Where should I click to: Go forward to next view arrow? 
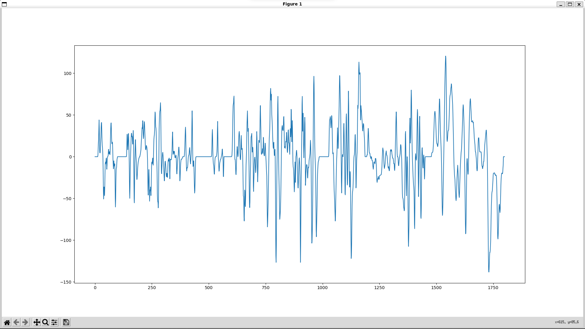pos(25,322)
